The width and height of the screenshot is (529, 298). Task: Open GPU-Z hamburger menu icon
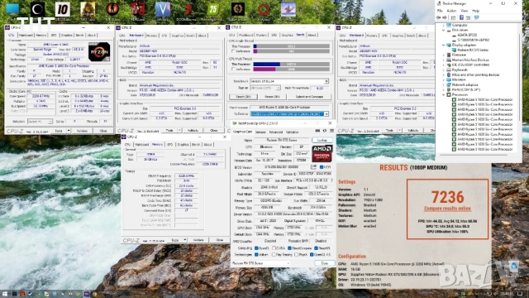(331, 131)
